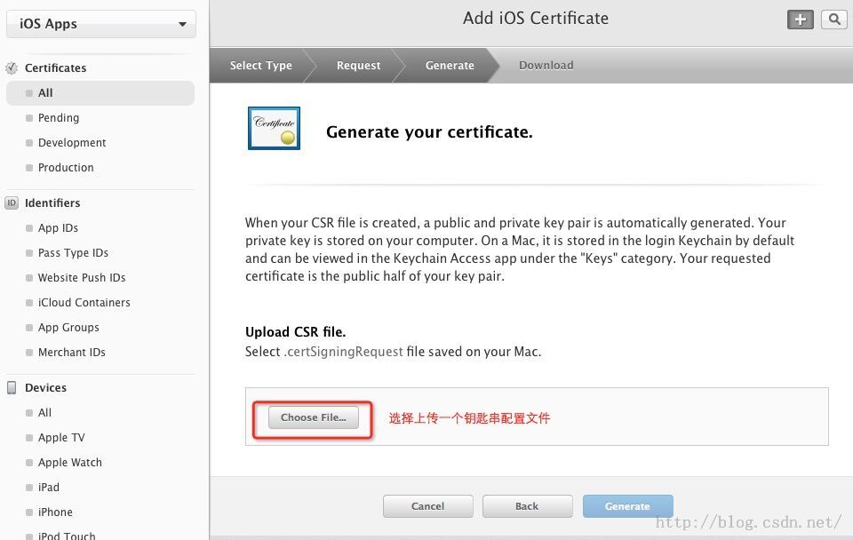This screenshot has width=853, height=540.
Task: Open Apple Watch devices
Action: tap(69, 463)
